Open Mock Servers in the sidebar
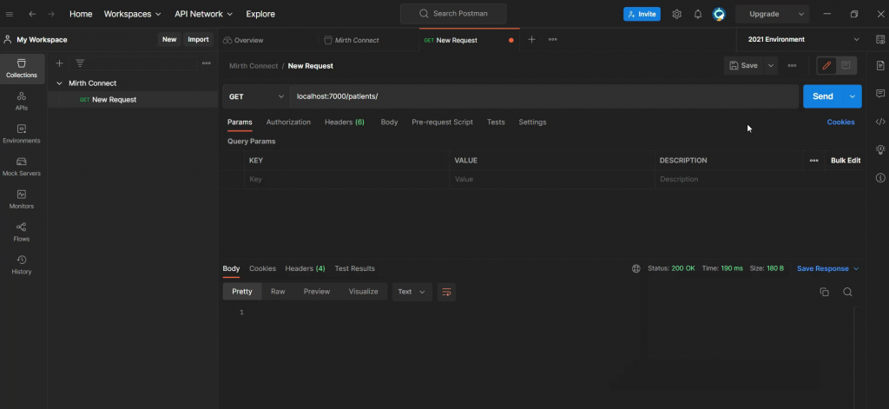 (22, 168)
